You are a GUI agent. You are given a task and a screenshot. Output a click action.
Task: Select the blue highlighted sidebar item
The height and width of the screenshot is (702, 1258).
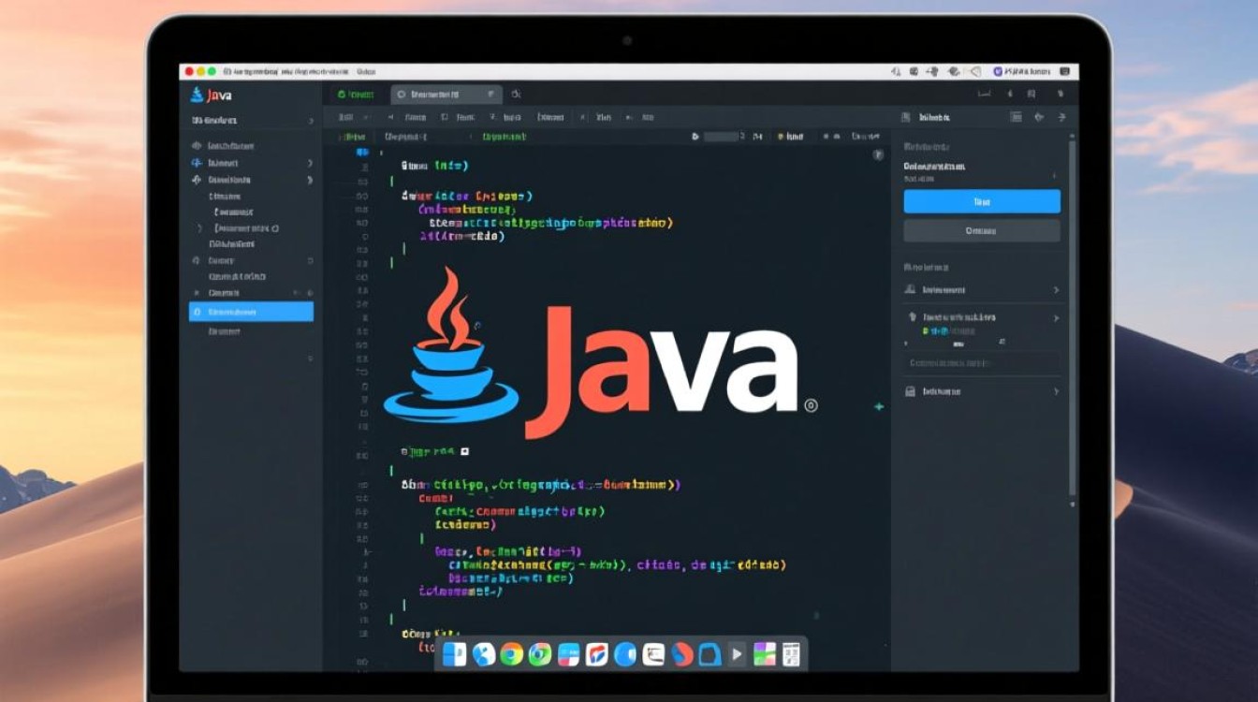(251, 312)
